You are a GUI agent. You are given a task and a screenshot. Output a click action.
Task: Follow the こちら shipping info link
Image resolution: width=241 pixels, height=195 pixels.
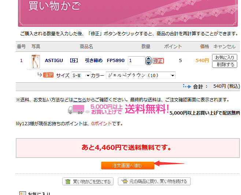click(x=80, y=100)
